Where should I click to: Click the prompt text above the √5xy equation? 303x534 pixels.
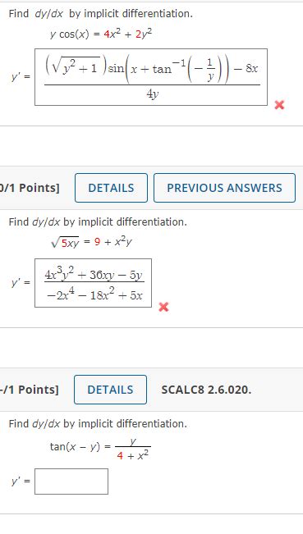98,222
